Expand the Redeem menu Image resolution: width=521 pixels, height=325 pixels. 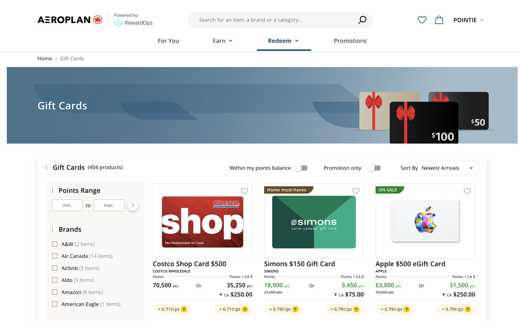(x=284, y=41)
